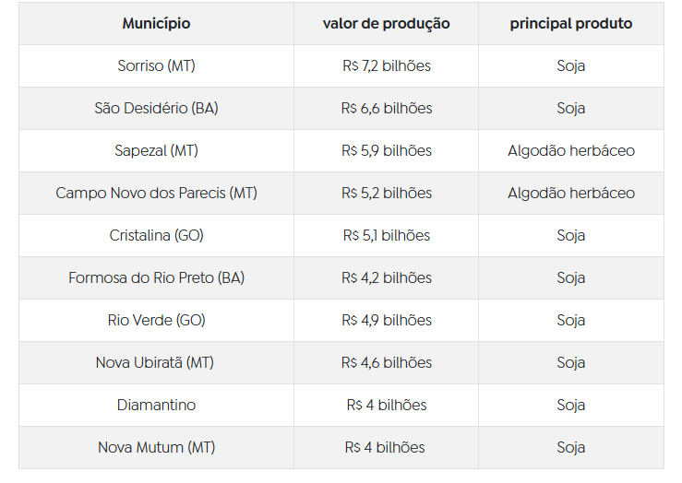Screen dimensions: 682x483
Task: Click the R$ 7,2 bilhões value
Action: pos(386,66)
